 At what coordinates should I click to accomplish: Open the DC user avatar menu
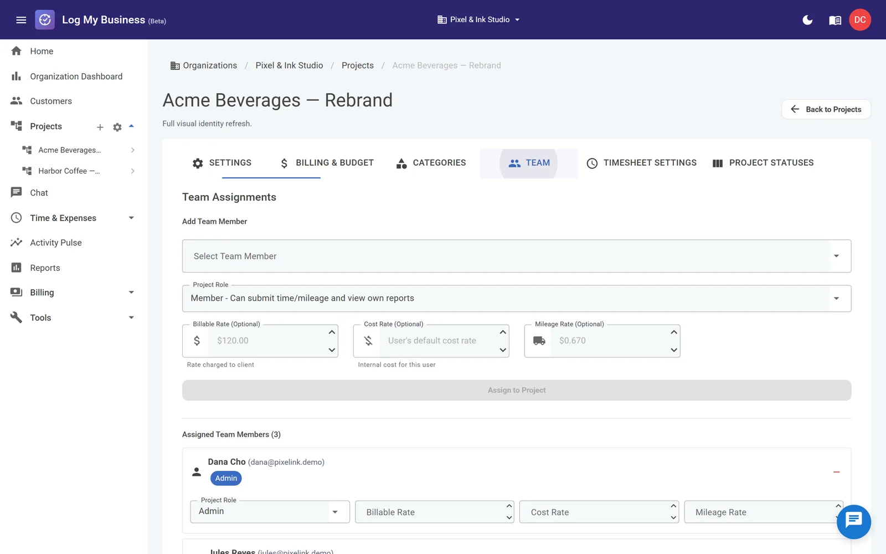pos(860,20)
